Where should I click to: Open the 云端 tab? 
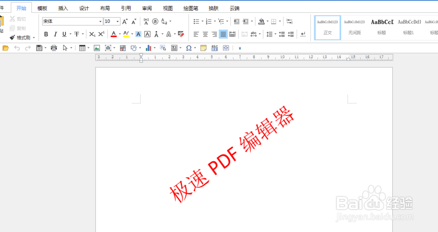point(235,8)
